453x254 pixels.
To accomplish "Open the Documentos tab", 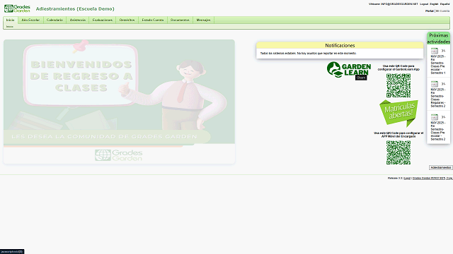I will click(x=180, y=20).
